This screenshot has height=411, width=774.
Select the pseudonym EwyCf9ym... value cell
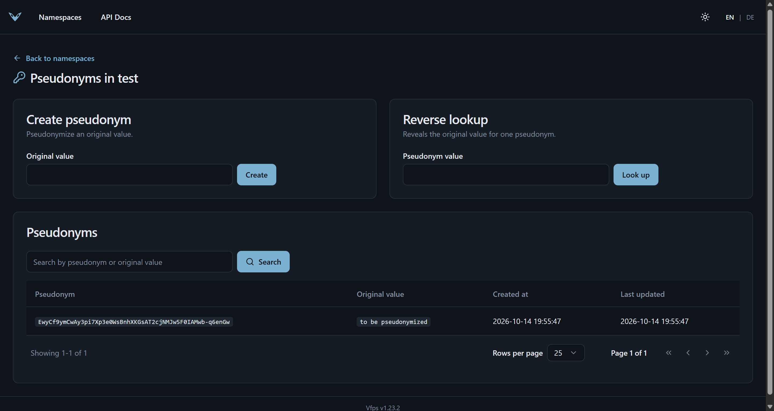pyautogui.click(x=134, y=322)
